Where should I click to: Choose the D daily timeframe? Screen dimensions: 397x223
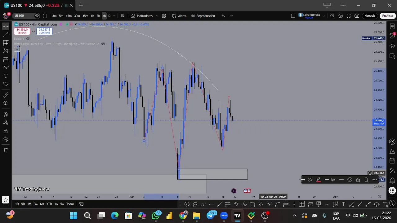coord(109,16)
